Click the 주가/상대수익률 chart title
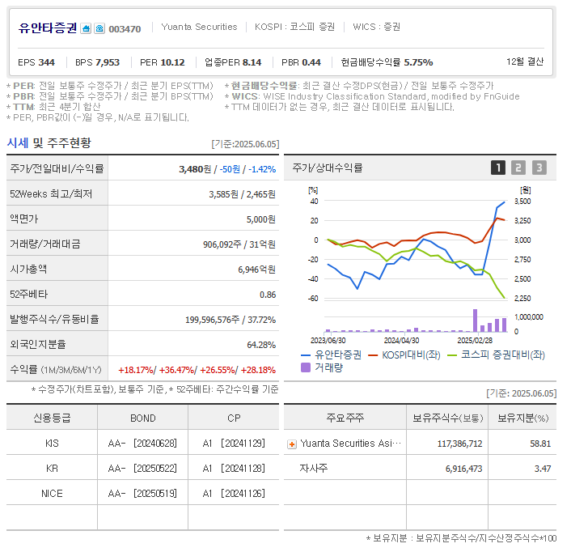The width and height of the screenshot is (571, 552). [328, 168]
